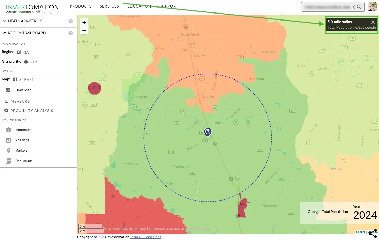Open the Heatmap Metrics help tooltip

pos(71,21)
